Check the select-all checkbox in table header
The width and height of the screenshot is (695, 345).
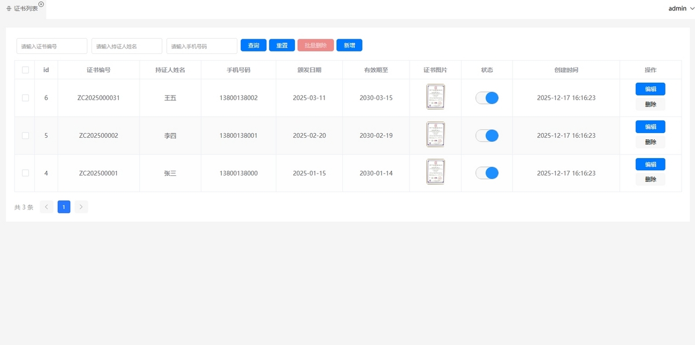[x=25, y=70]
